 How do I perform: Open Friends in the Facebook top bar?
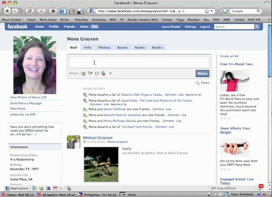pos(69,26)
